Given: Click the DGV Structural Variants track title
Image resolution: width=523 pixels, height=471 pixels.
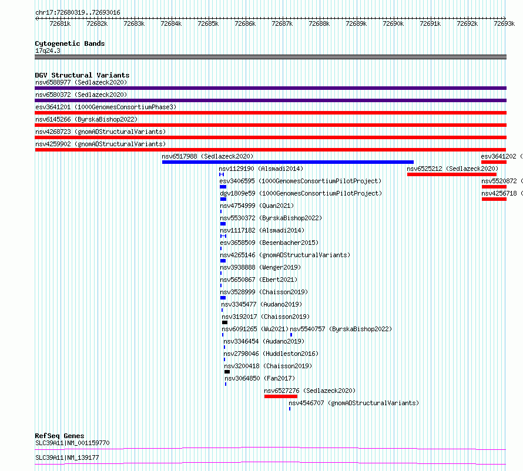Looking at the screenshot, I should (82, 75).
